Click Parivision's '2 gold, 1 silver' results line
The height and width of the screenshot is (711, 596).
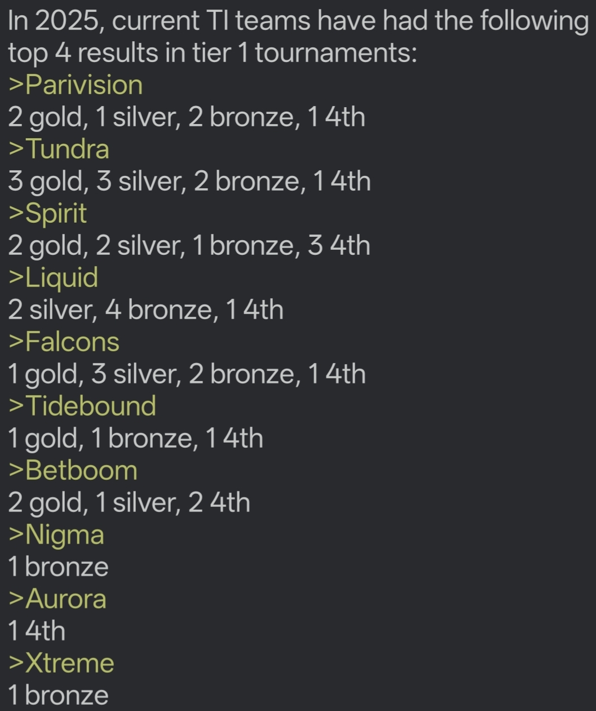(187, 117)
